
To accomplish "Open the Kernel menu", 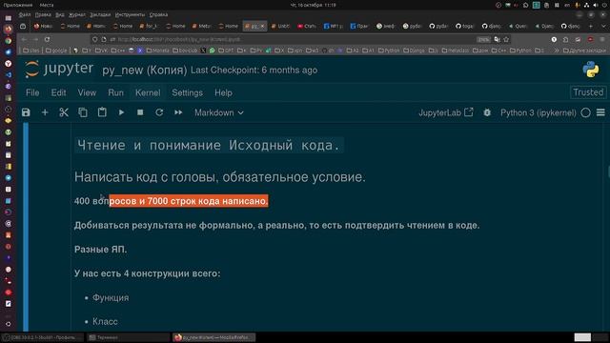I will 148,93.
